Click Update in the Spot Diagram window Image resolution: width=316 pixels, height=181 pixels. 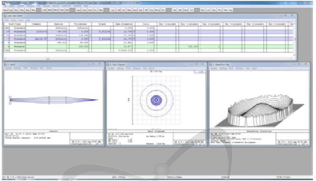(x=111, y=69)
